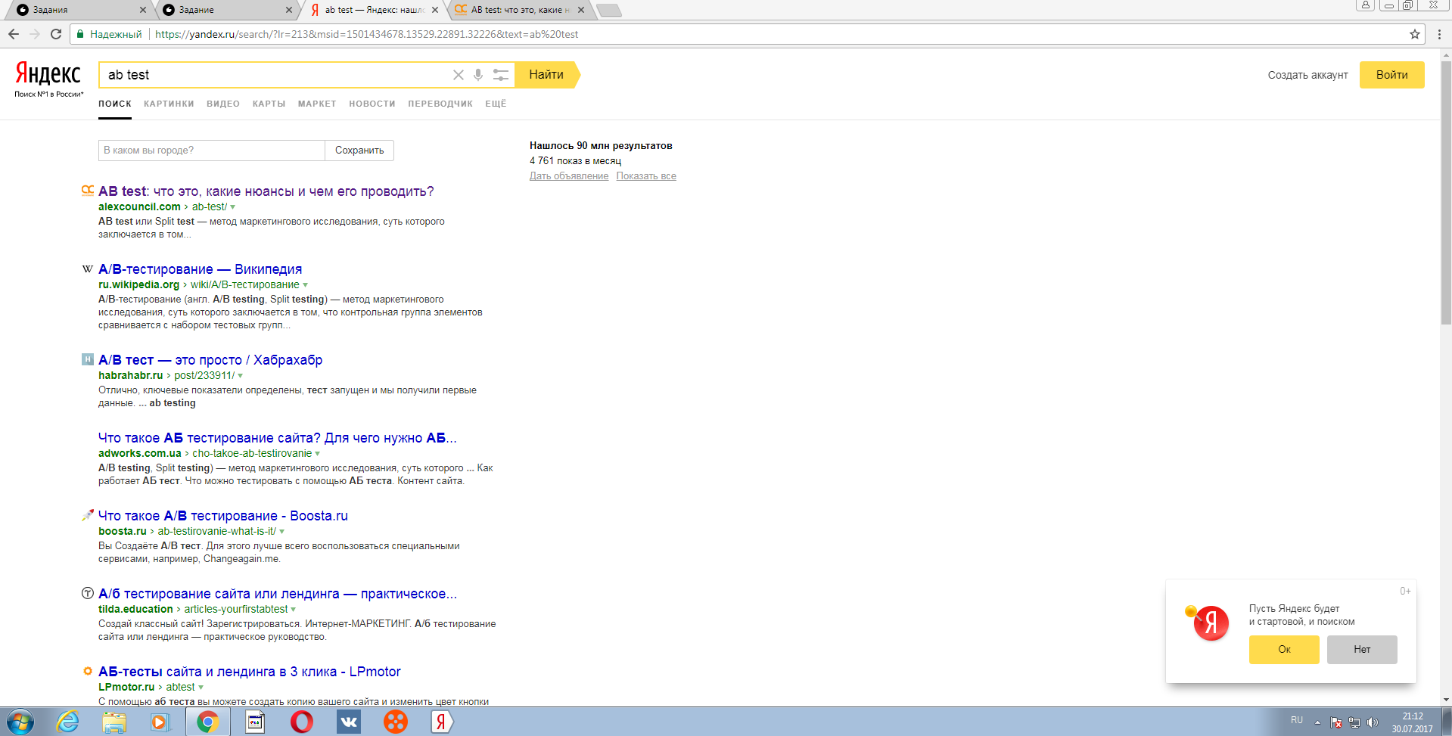
Task: Open Chrome menu with three dots
Action: (1440, 34)
